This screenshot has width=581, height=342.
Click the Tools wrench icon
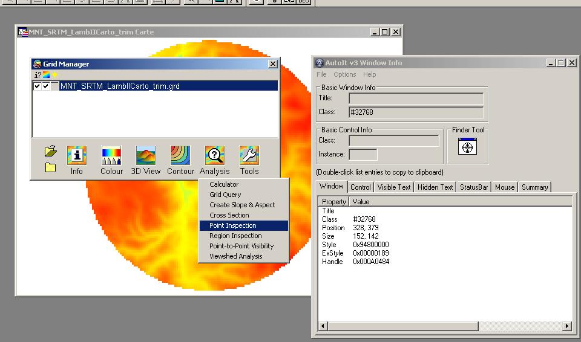point(249,155)
